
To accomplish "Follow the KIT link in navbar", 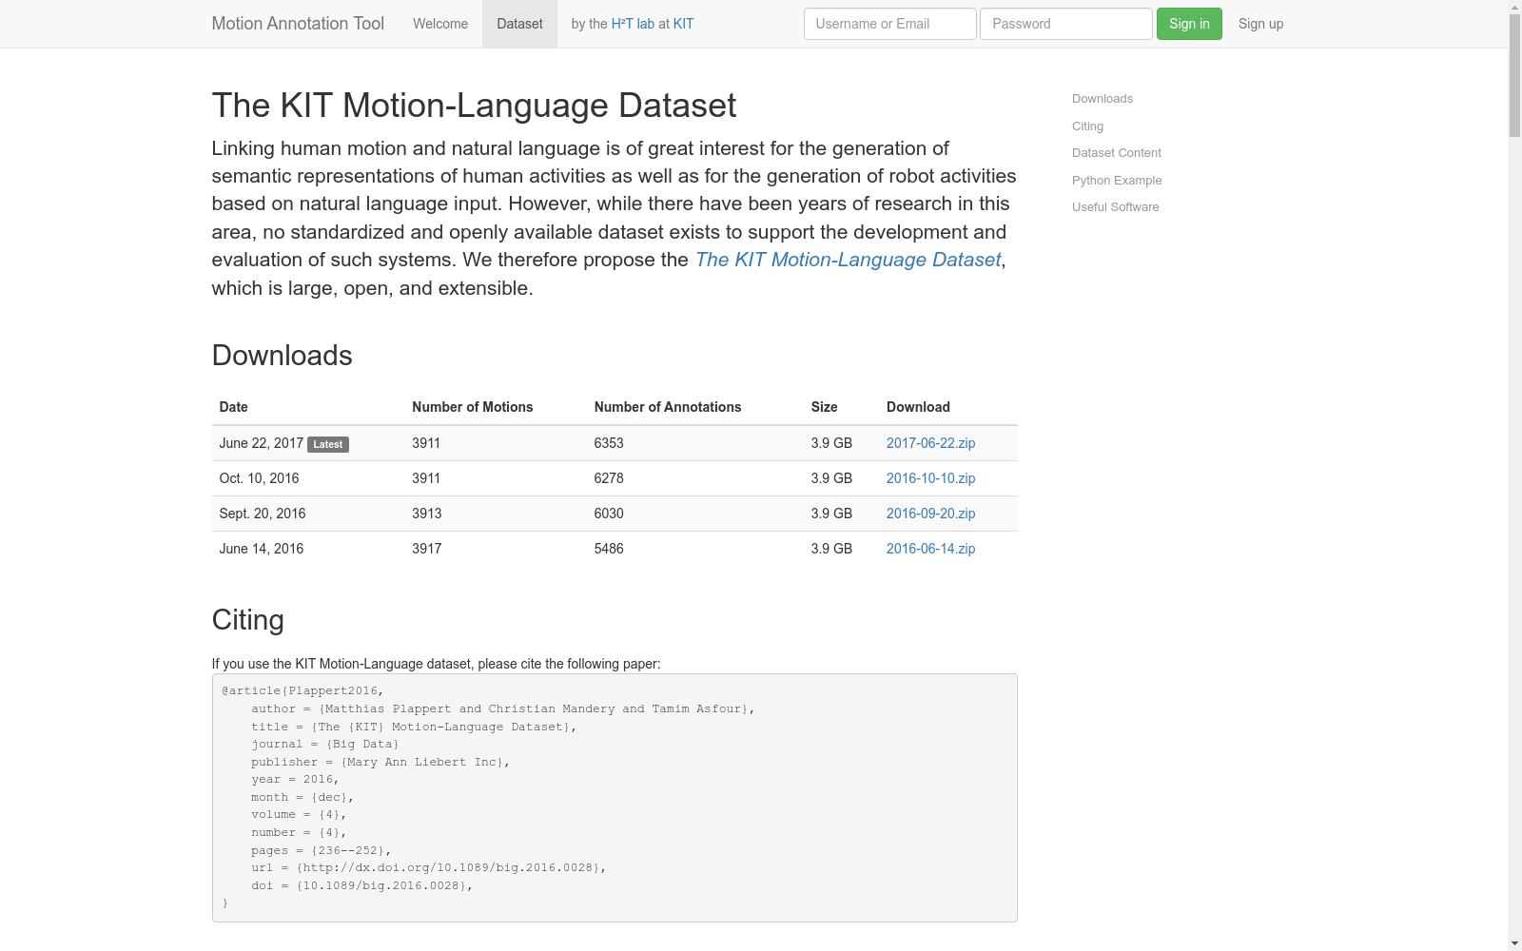I will pos(683,24).
